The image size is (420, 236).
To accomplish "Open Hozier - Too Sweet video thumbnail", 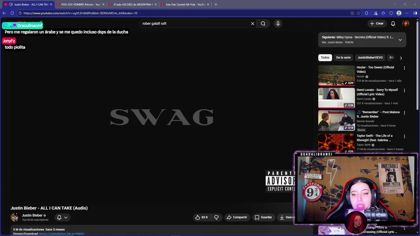I will pyautogui.click(x=337, y=75).
